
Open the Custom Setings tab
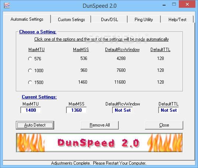click(71, 20)
